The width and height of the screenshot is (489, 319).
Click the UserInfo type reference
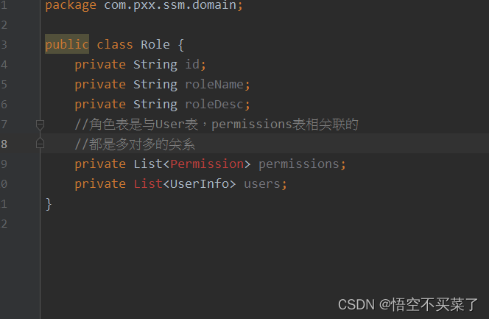coord(200,183)
